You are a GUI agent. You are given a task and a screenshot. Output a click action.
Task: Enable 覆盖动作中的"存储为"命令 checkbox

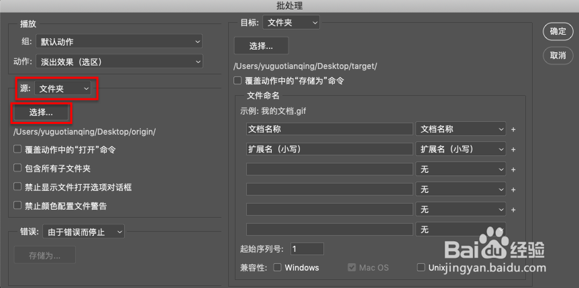click(x=238, y=80)
